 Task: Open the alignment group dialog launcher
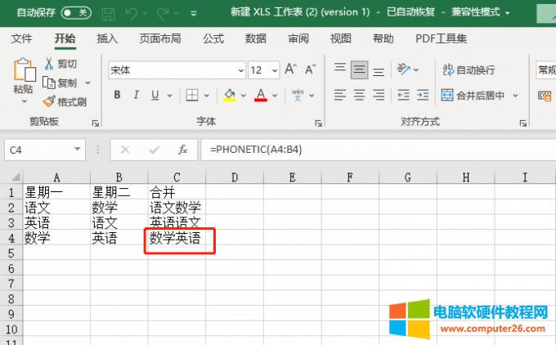click(x=523, y=123)
